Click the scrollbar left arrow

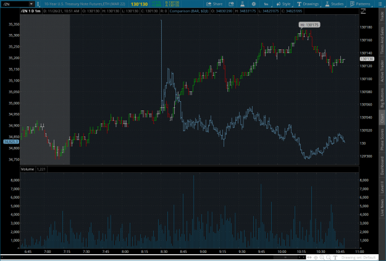point(300,257)
